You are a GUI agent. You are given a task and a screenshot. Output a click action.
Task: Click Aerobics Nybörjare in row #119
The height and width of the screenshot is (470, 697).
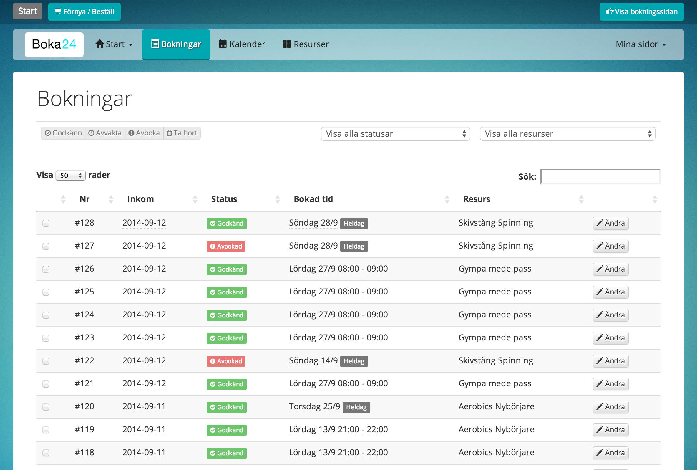[496, 430]
